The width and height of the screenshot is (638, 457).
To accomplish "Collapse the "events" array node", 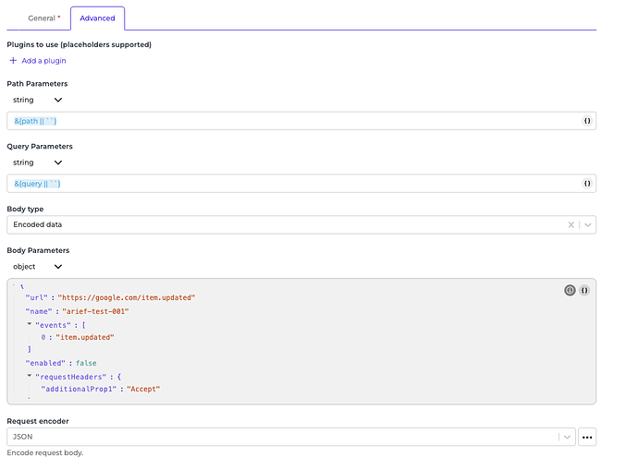I will 29,324.
